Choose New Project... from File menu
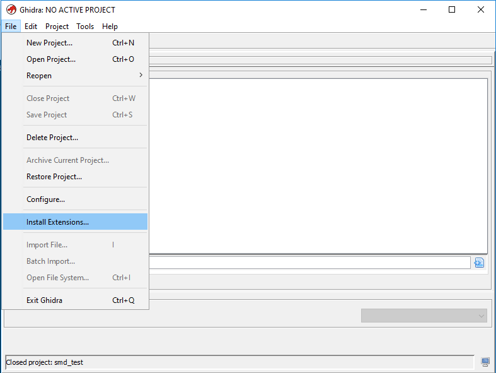 click(75, 43)
